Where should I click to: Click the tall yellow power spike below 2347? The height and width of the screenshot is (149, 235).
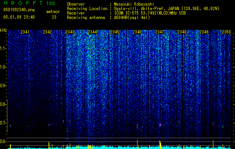click(160, 145)
